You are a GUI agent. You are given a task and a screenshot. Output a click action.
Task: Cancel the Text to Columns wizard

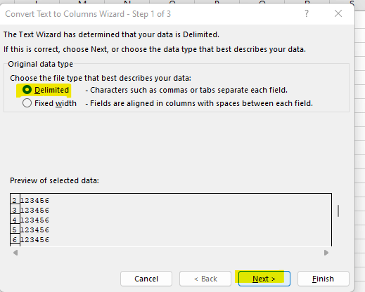point(146,279)
